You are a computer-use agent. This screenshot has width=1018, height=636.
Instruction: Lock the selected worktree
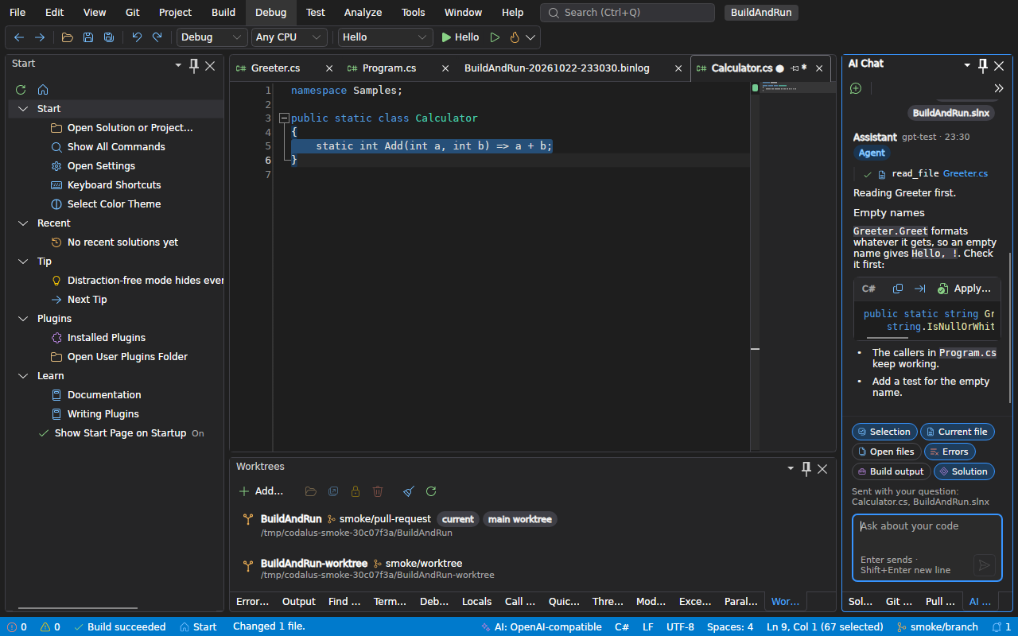356,491
